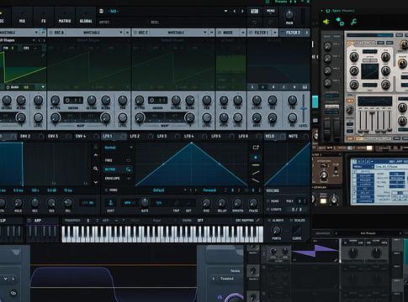Switch to the FX tab

click(44, 18)
